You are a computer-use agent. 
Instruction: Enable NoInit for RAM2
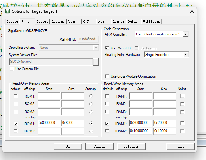182,104
